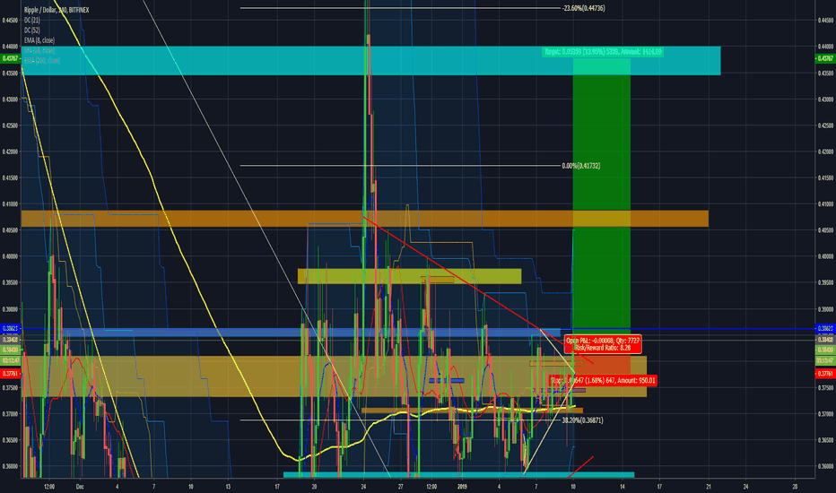Click the 0.00%(0.41732) Fibonacci level label

coord(580,166)
